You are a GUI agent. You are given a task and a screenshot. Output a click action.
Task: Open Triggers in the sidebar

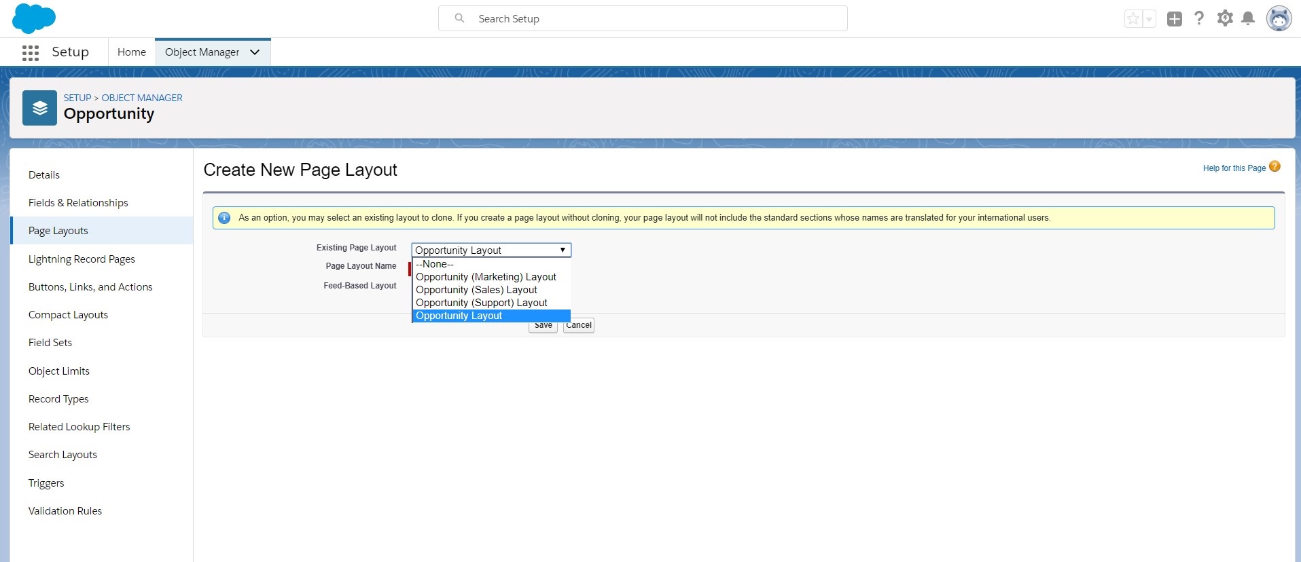click(x=46, y=483)
